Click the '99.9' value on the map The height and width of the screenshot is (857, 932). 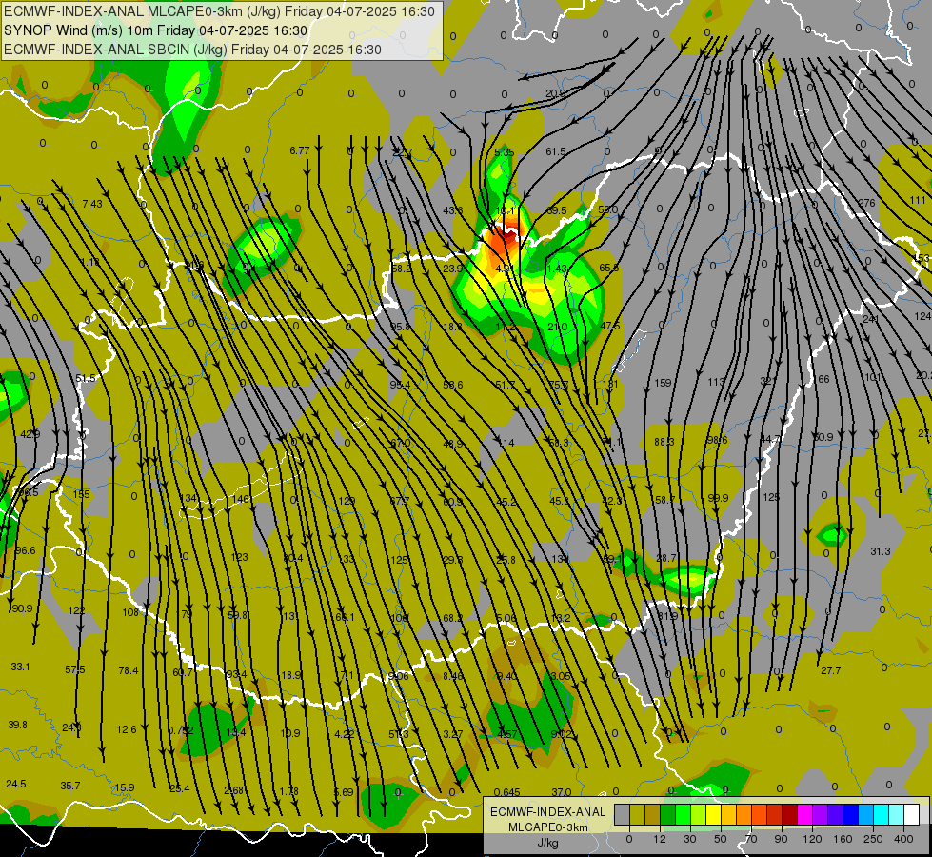718,498
